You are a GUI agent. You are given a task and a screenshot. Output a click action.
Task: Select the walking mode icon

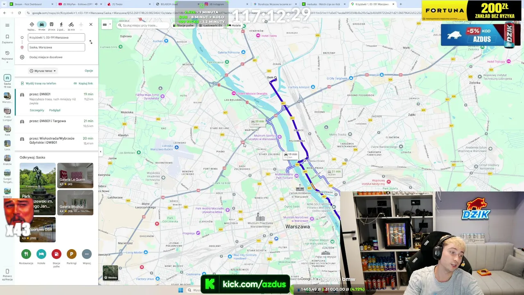coord(61,25)
